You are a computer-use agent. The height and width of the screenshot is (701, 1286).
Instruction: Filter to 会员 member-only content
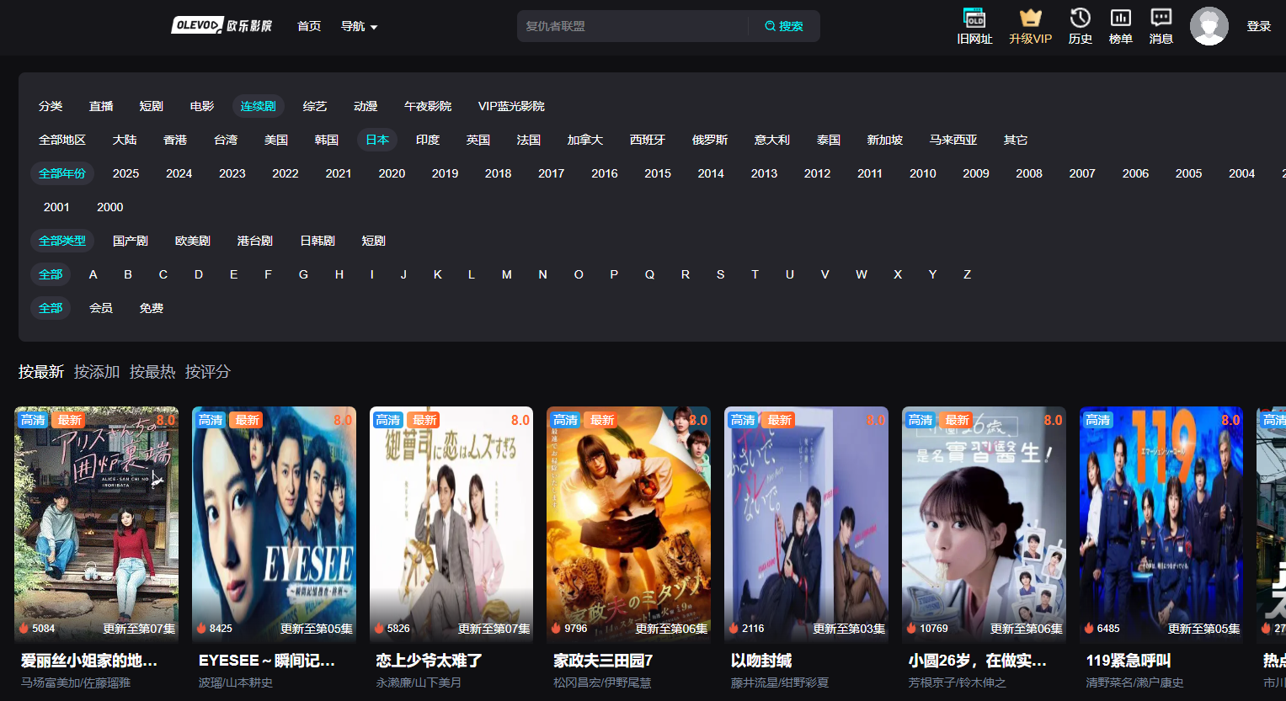[101, 308]
